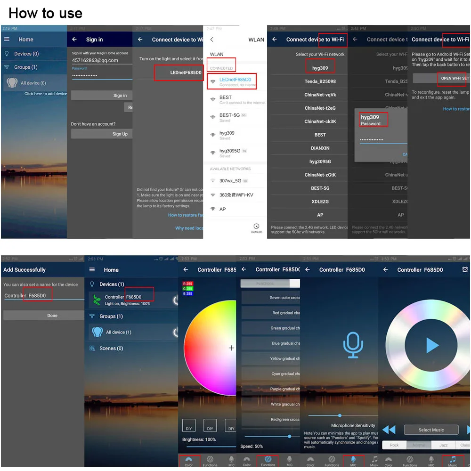Adjust the Speed slider
This screenshot has height=471, width=471.
pyautogui.click(x=272, y=436)
